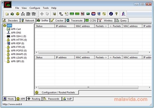Open Configuration / Routed Packets tab

tap(56, 92)
